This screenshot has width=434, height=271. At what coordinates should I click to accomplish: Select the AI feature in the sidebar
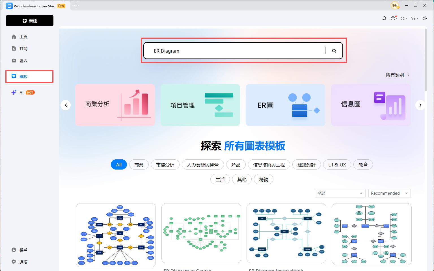(21, 92)
